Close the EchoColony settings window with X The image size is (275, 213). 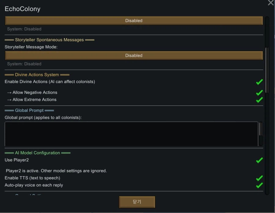pyautogui.click(x=270, y=3)
